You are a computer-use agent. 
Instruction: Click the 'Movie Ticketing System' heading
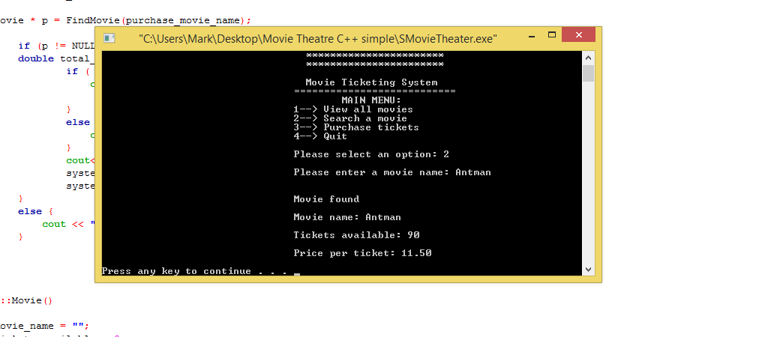pyautogui.click(x=371, y=82)
